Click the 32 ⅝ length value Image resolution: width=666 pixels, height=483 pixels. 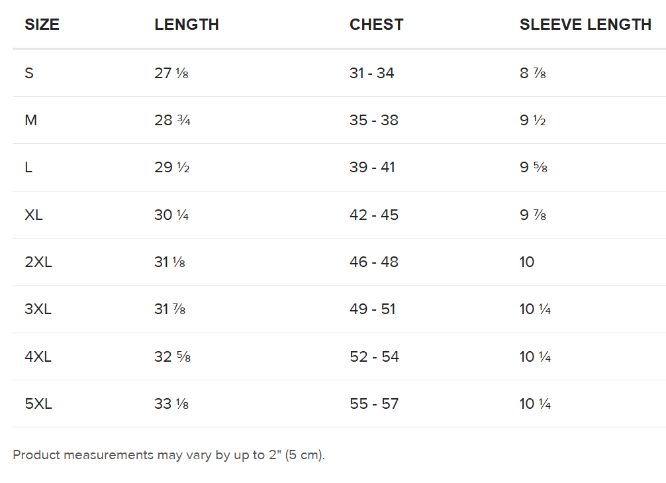point(172,356)
